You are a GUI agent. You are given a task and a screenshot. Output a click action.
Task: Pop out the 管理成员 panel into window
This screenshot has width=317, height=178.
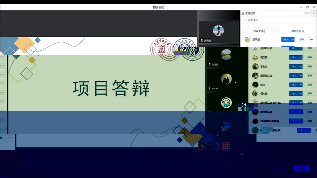click(306, 13)
